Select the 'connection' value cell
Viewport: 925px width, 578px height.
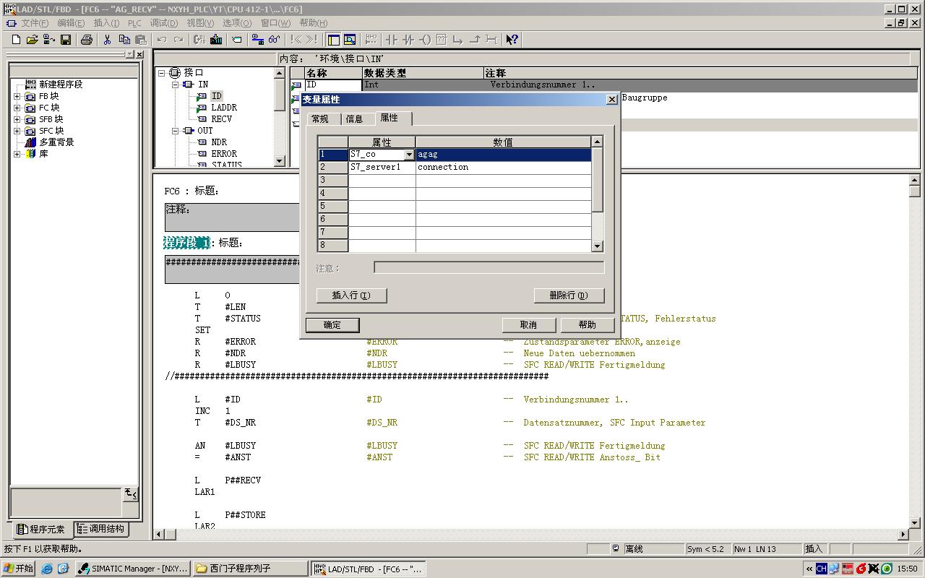point(503,168)
